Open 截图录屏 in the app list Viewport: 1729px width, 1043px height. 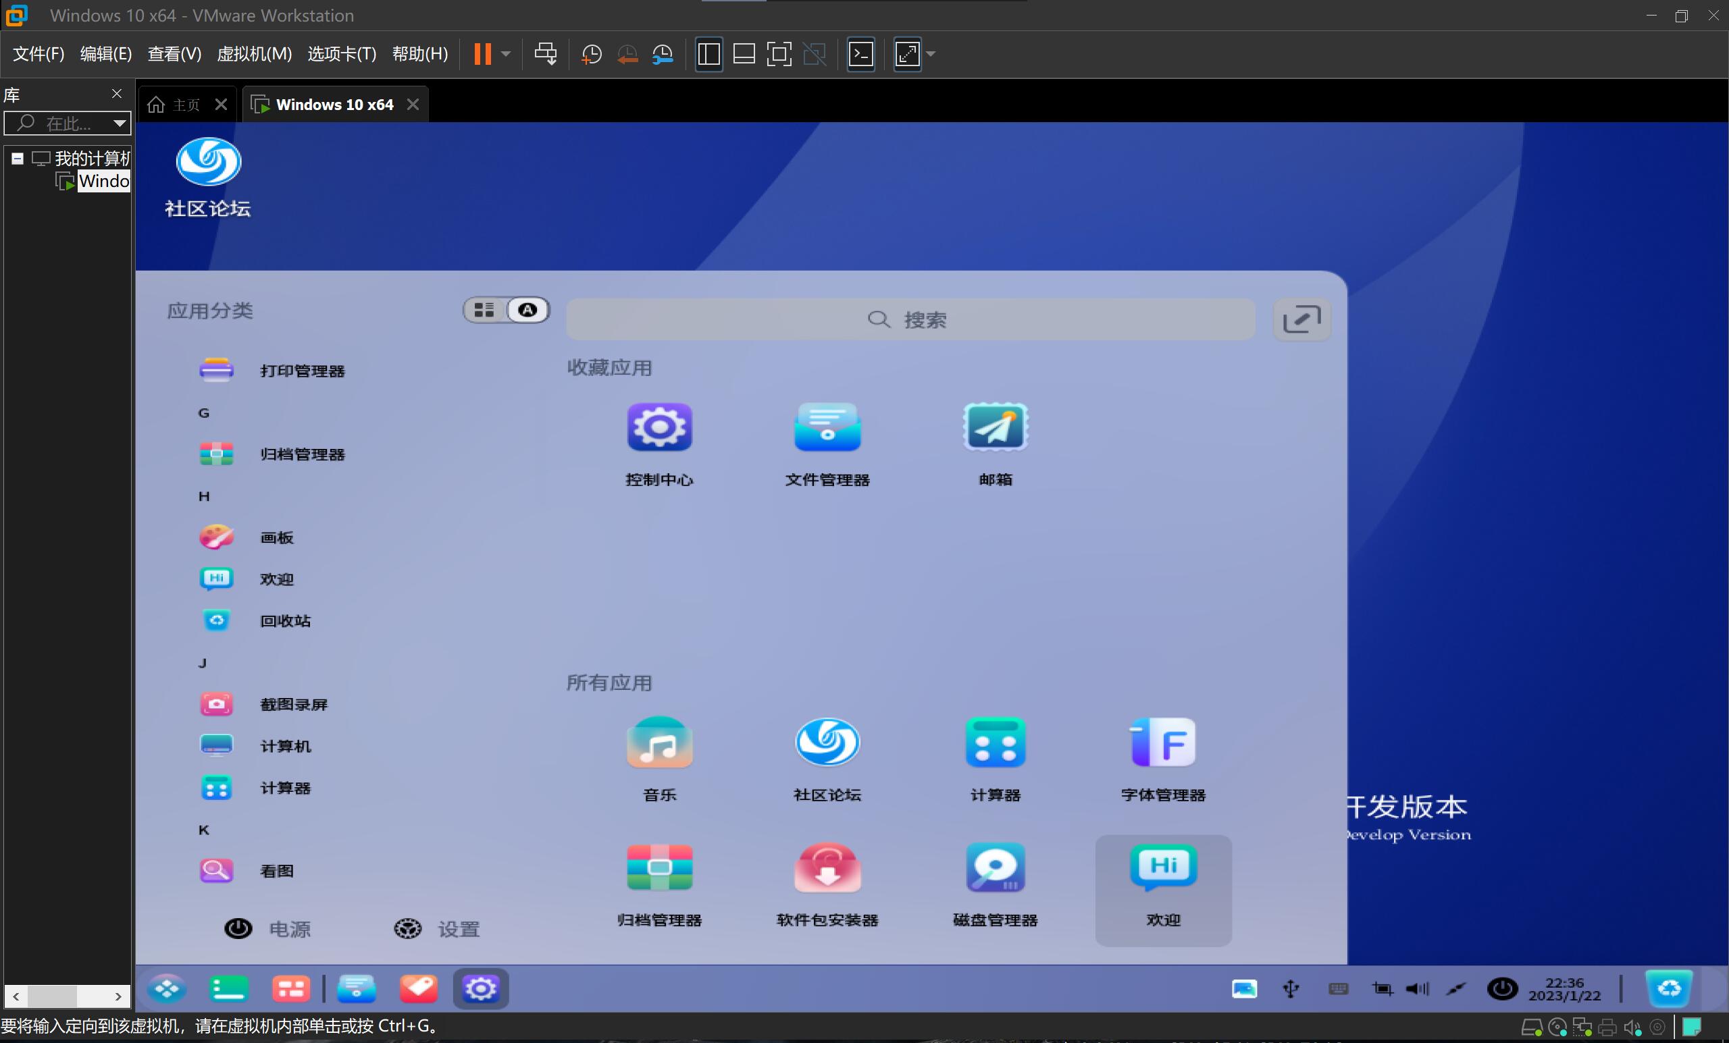[293, 704]
